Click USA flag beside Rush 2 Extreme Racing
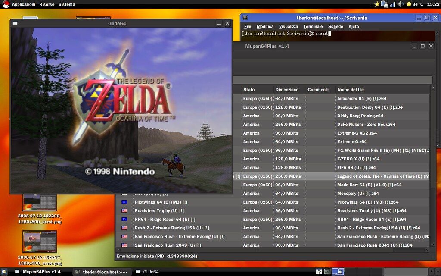 point(124,228)
